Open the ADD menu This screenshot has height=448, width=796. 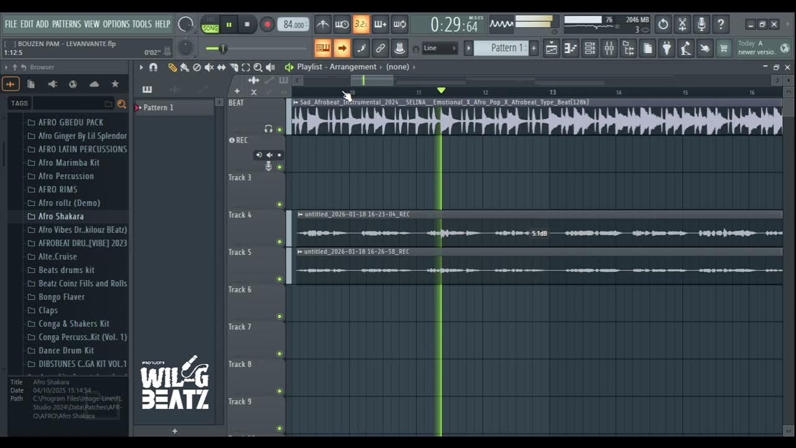[x=42, y=24]
